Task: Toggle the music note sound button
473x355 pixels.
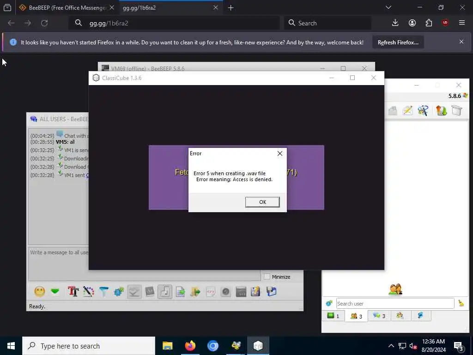Action: click(165, 292)
